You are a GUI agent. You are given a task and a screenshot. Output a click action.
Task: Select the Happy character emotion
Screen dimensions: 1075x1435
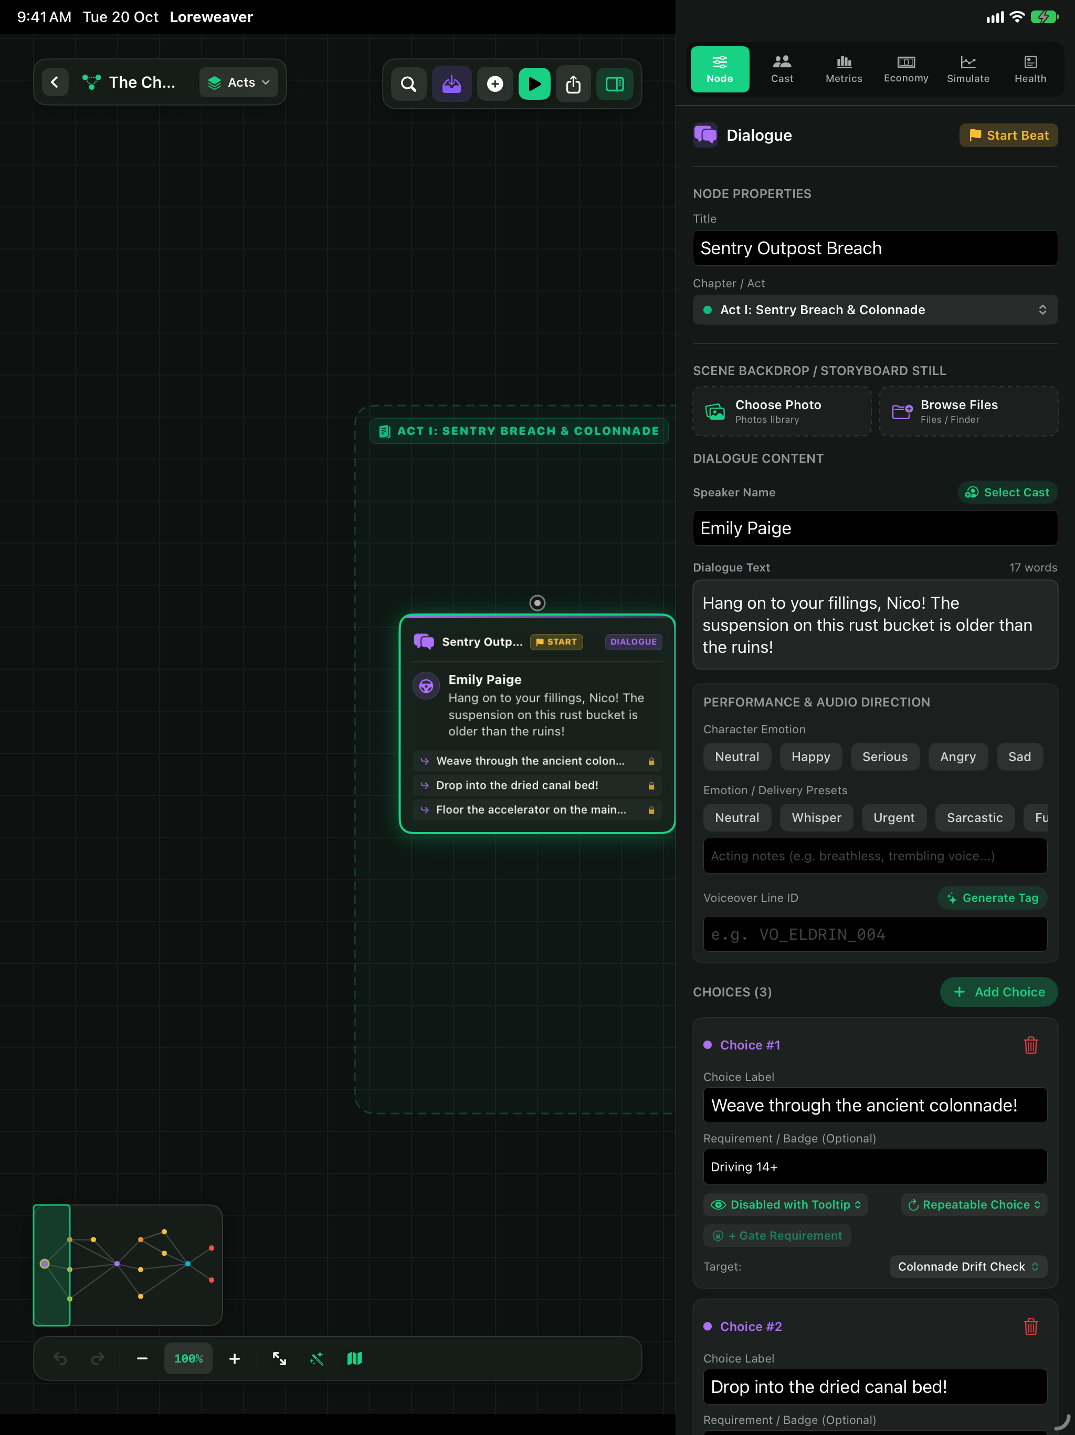coord(810,756)
